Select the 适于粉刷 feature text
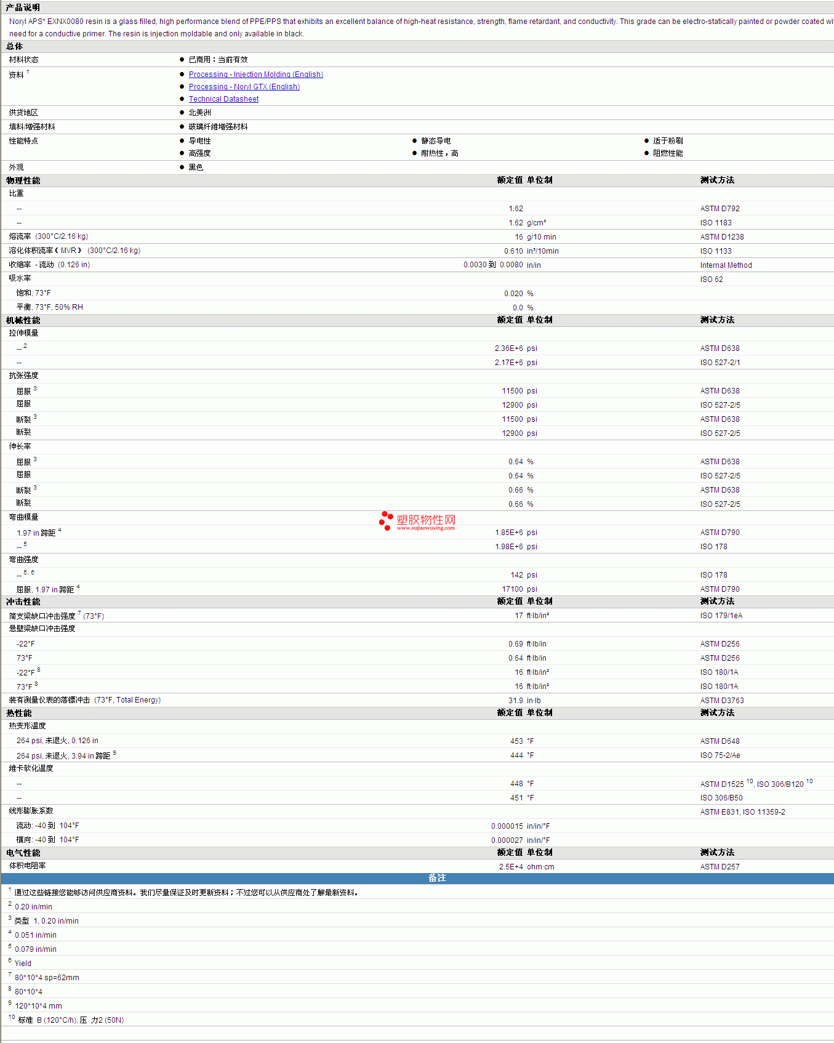This screenshot has height=1043, width=834. coord(668,141)
